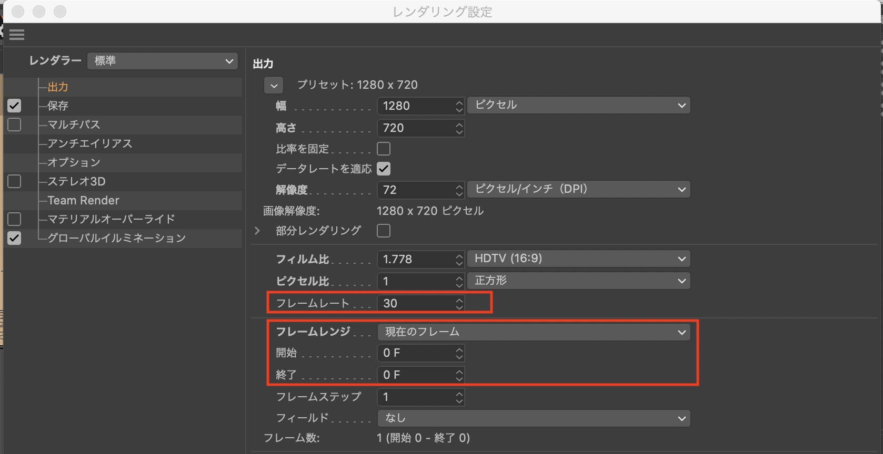
Task: Open the HDTV (16:9) film aspect dropdown
Action: click(x=579, y=259)
